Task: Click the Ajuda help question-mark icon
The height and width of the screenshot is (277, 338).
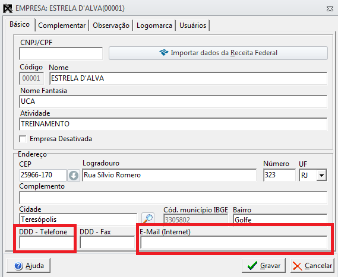Action: [18, 266]
